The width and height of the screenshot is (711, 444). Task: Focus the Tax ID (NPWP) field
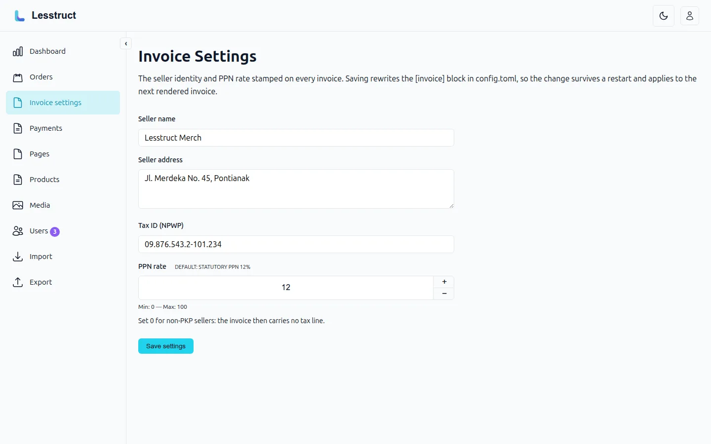coord(296,244)
